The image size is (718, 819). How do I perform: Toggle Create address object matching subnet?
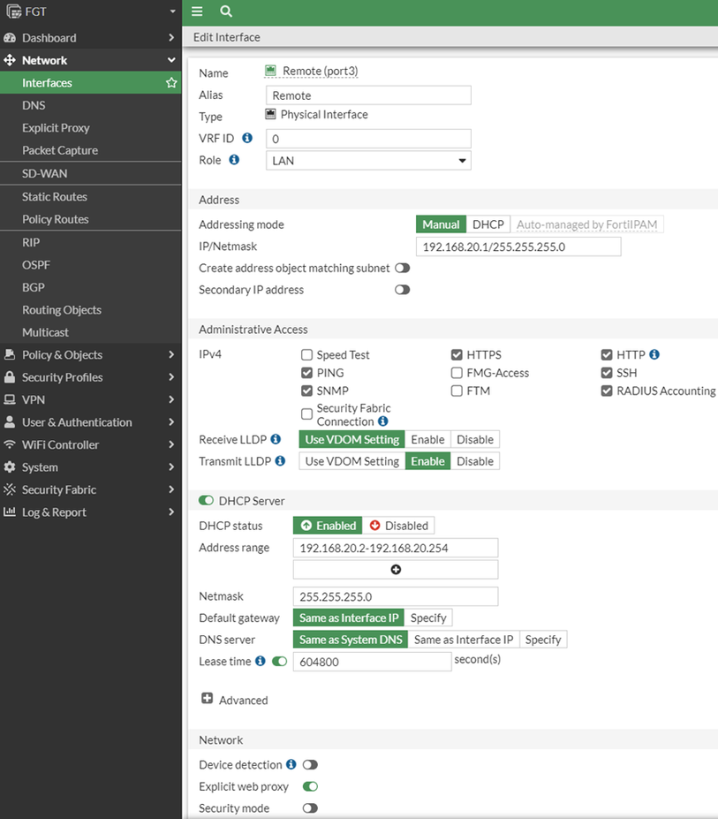(x=402, y=268)
